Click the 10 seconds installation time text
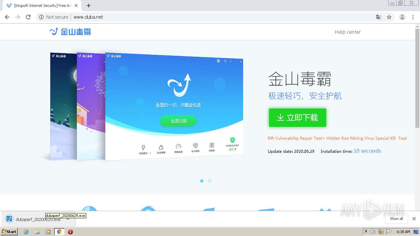Viewport: 420px width, 236px height. [367, 151]
